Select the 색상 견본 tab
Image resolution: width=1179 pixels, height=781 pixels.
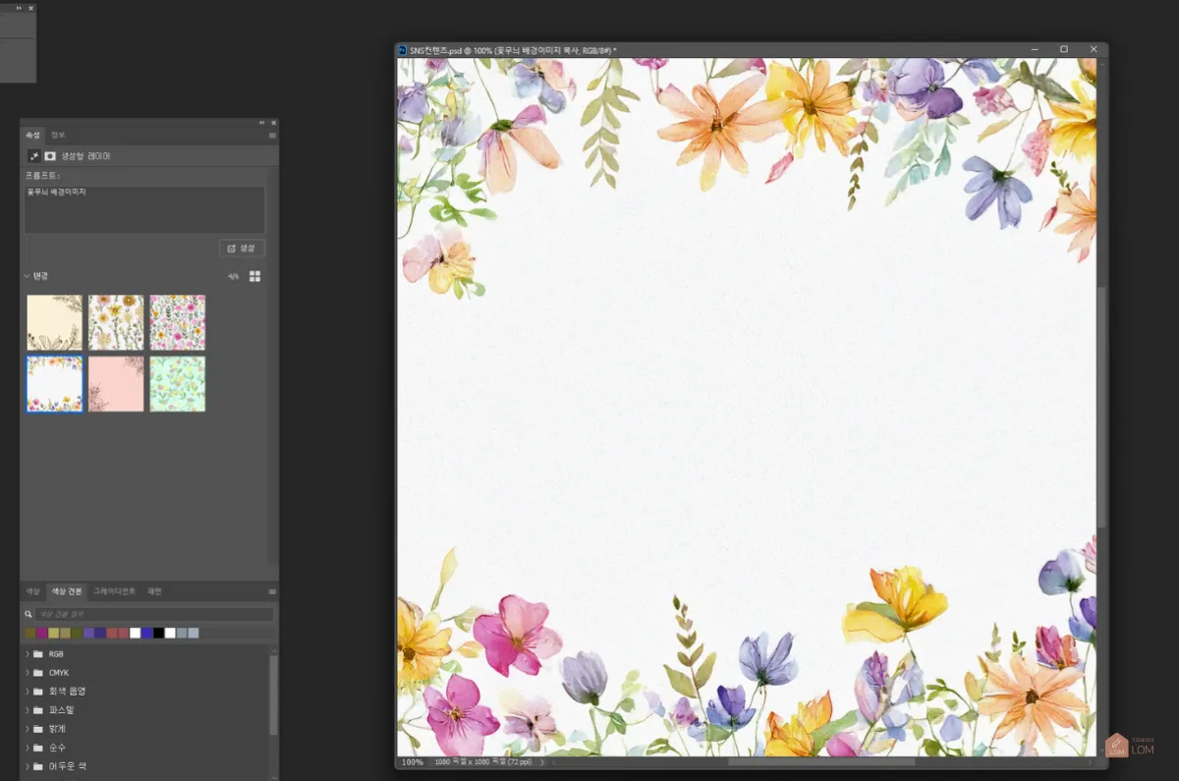(x=67, y=592)
